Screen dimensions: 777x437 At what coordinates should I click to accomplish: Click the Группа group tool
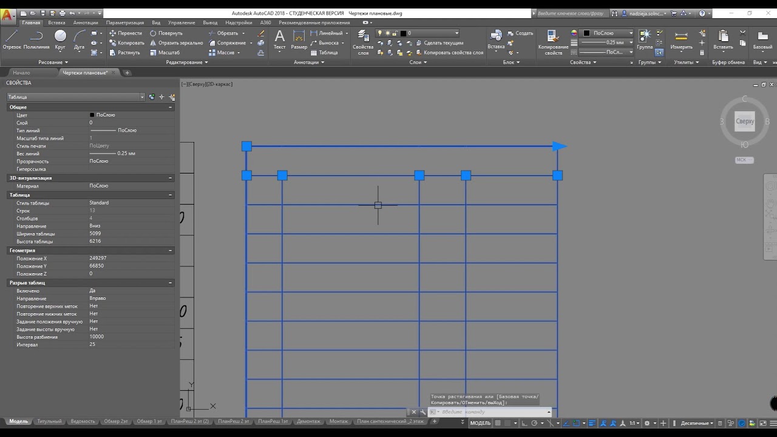[645, 39]
